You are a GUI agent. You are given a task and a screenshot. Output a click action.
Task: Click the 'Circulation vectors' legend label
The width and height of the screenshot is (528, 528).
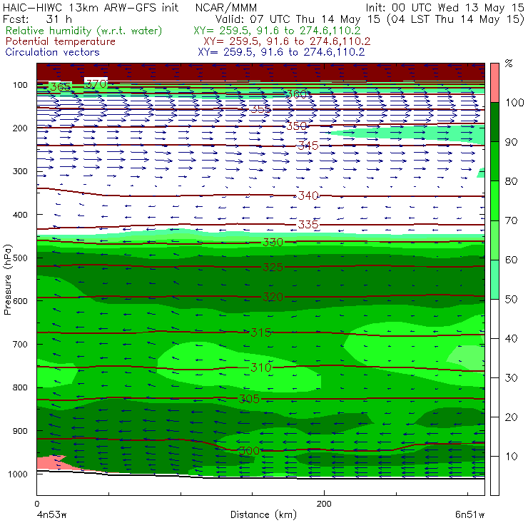point(53,52)
